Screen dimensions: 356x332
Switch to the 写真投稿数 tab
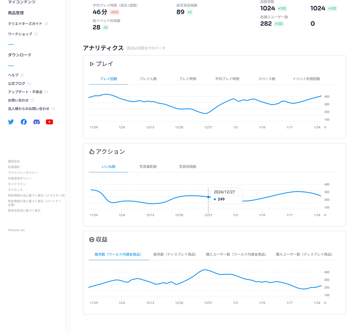pyautogui.click(x=187, y=167)
